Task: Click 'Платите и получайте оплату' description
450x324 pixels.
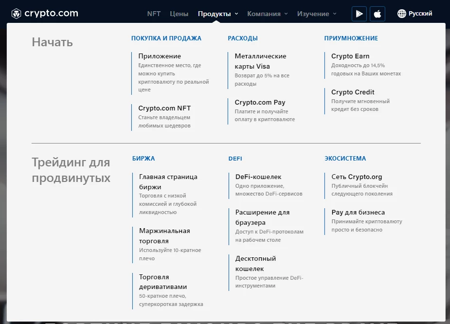Action: point(265,115)
